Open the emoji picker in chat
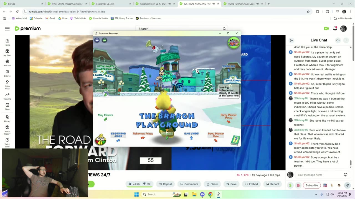This screenshot has width=355, height=199. tap(346, 175)
